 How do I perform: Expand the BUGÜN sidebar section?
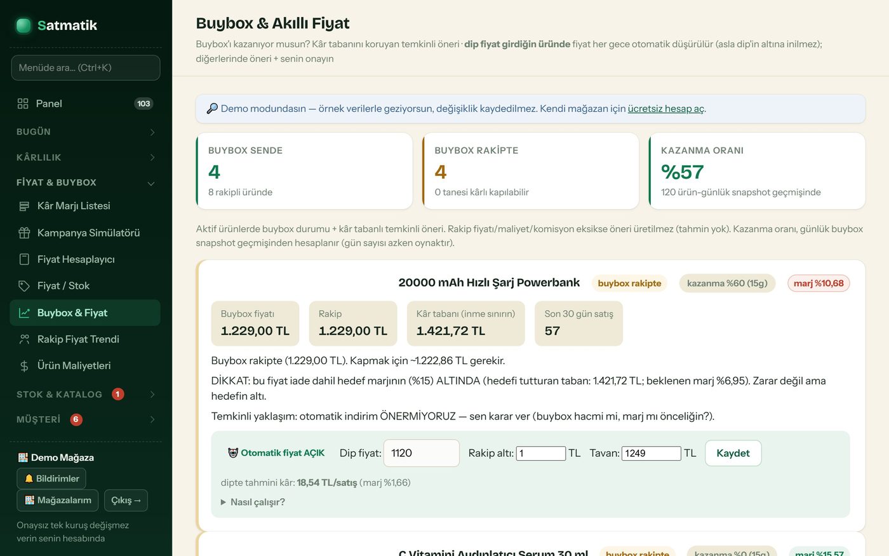tap(86, 132)
